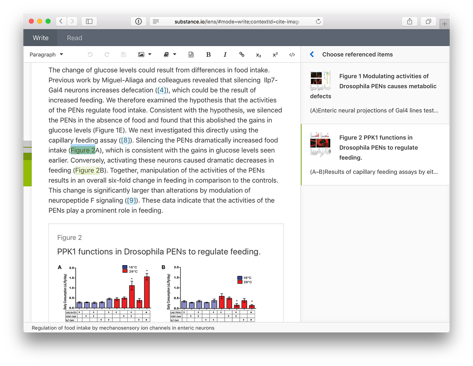Click the substance.io address bar

[236, 21]
